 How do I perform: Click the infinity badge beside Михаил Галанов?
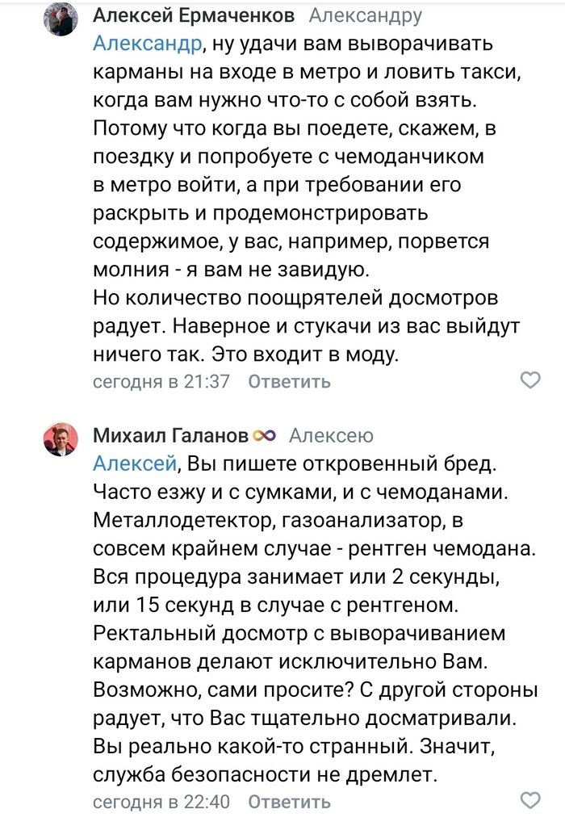pyautogui.click(x=265, y=436)
